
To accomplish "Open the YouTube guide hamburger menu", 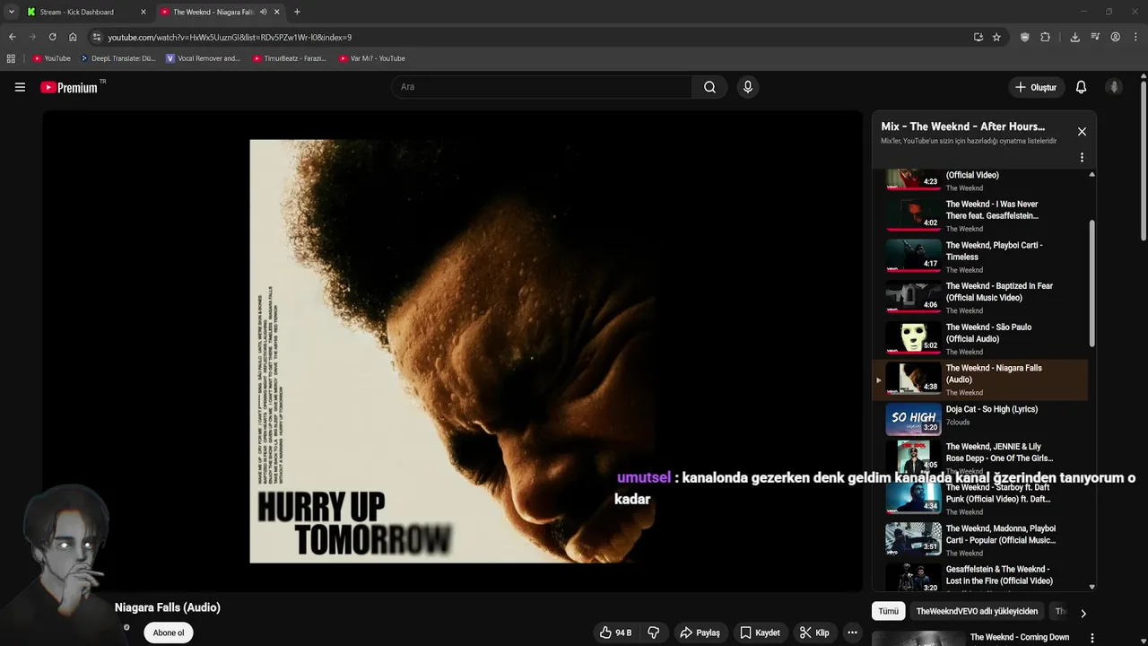I will point(20,87).
